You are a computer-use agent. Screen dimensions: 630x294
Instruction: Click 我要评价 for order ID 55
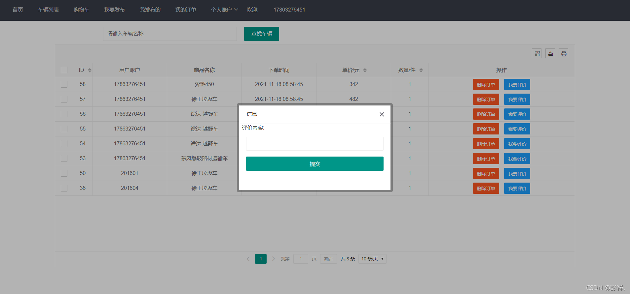click(517, 129)
